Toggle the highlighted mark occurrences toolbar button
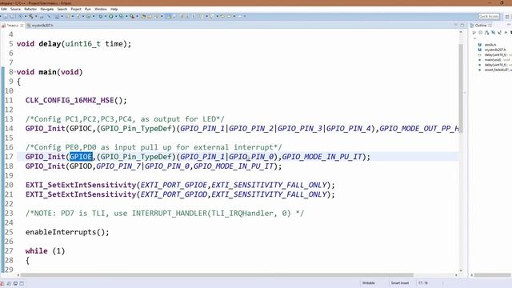512x288 pixels. click(x=169, y=16)
